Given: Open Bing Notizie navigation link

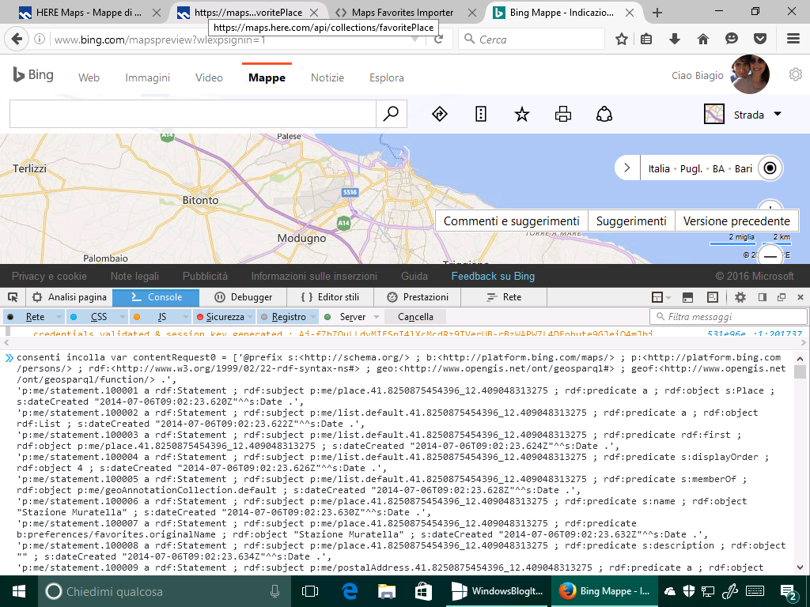Looking at the screenshot, I should pos(327,78).
